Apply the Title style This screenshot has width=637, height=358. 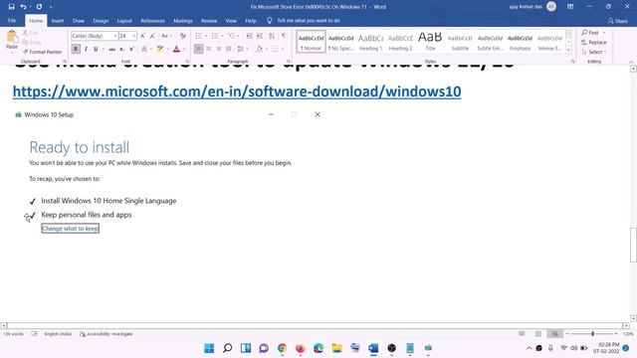pos(430,41)
